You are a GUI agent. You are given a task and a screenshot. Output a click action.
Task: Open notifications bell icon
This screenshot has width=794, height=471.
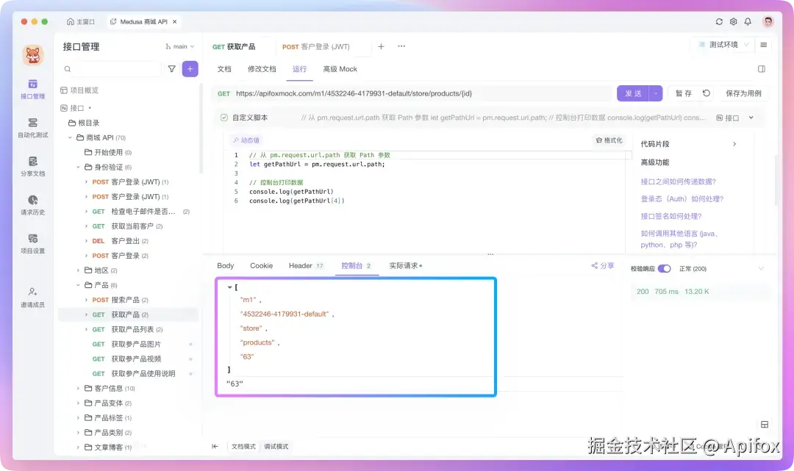748,22
